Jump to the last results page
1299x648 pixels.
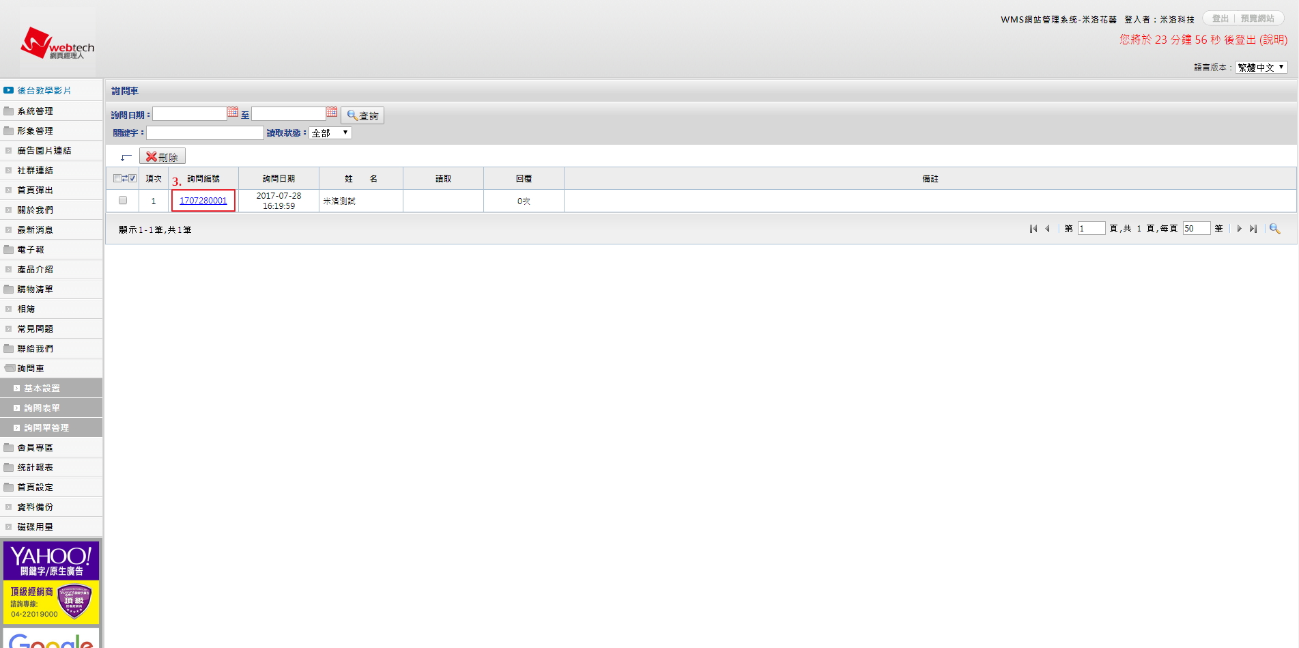point(1253,229)
